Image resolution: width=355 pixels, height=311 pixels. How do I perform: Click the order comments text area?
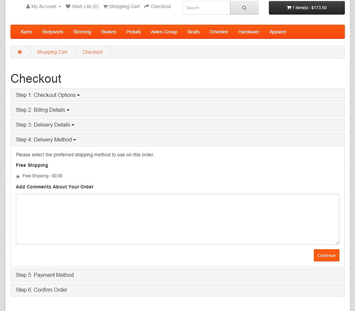pos(178,219)
